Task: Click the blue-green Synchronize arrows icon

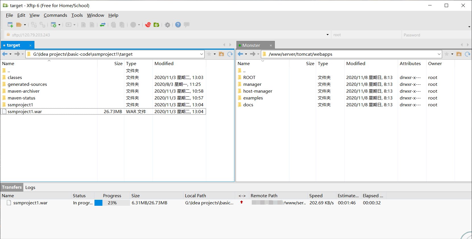Action: coord(103,25)
